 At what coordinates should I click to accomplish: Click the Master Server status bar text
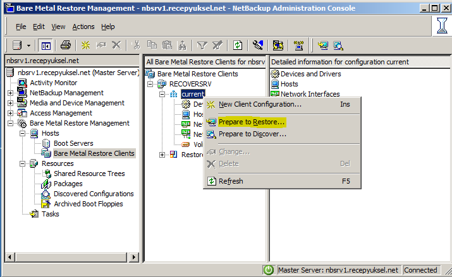coord(338,270)
